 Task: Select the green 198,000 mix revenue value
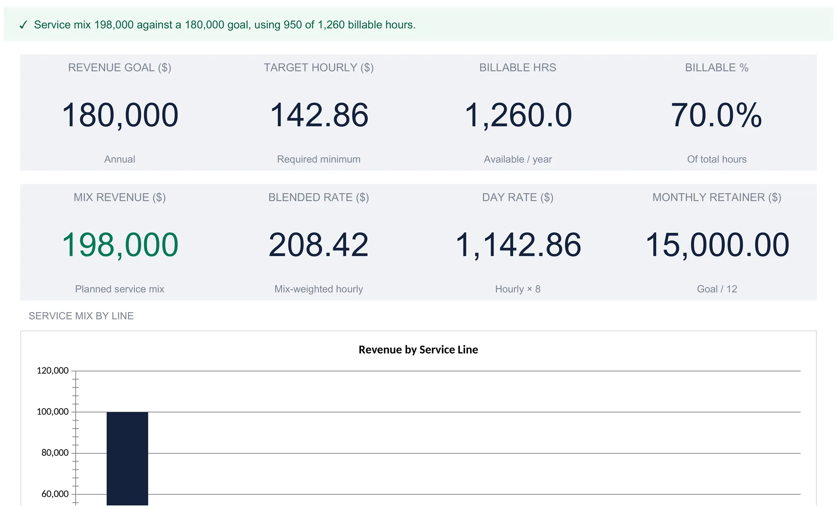(120, 245)
